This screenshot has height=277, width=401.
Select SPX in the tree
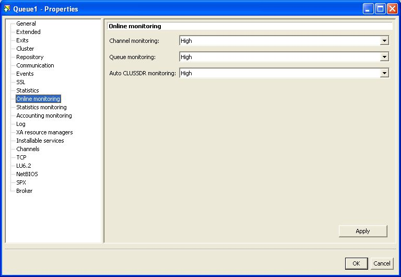pyautogui.click(x=21, y=182)
